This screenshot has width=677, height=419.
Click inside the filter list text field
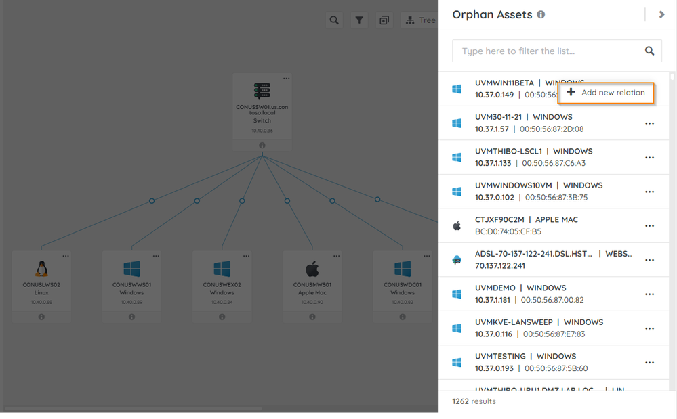(546, 51)
